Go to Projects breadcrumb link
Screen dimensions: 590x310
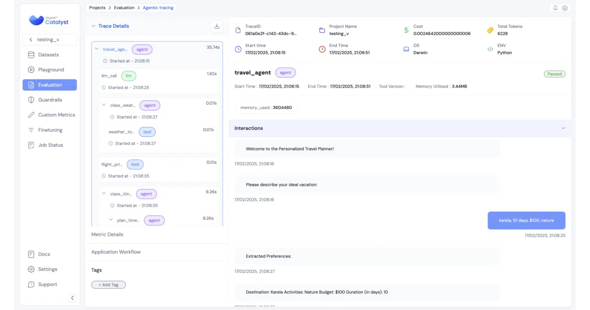[x=97, y=8]
